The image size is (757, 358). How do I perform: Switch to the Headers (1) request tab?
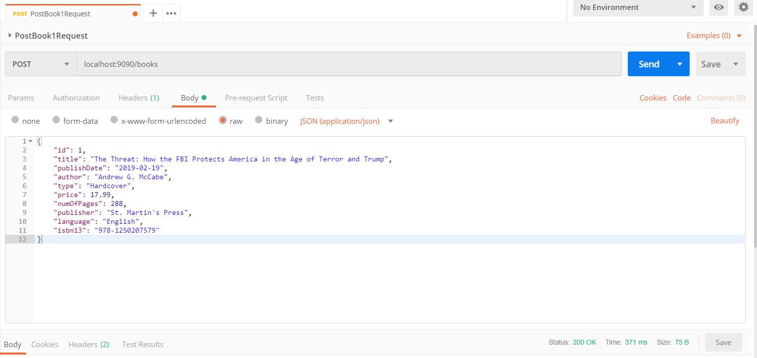(x=139, y=98)
